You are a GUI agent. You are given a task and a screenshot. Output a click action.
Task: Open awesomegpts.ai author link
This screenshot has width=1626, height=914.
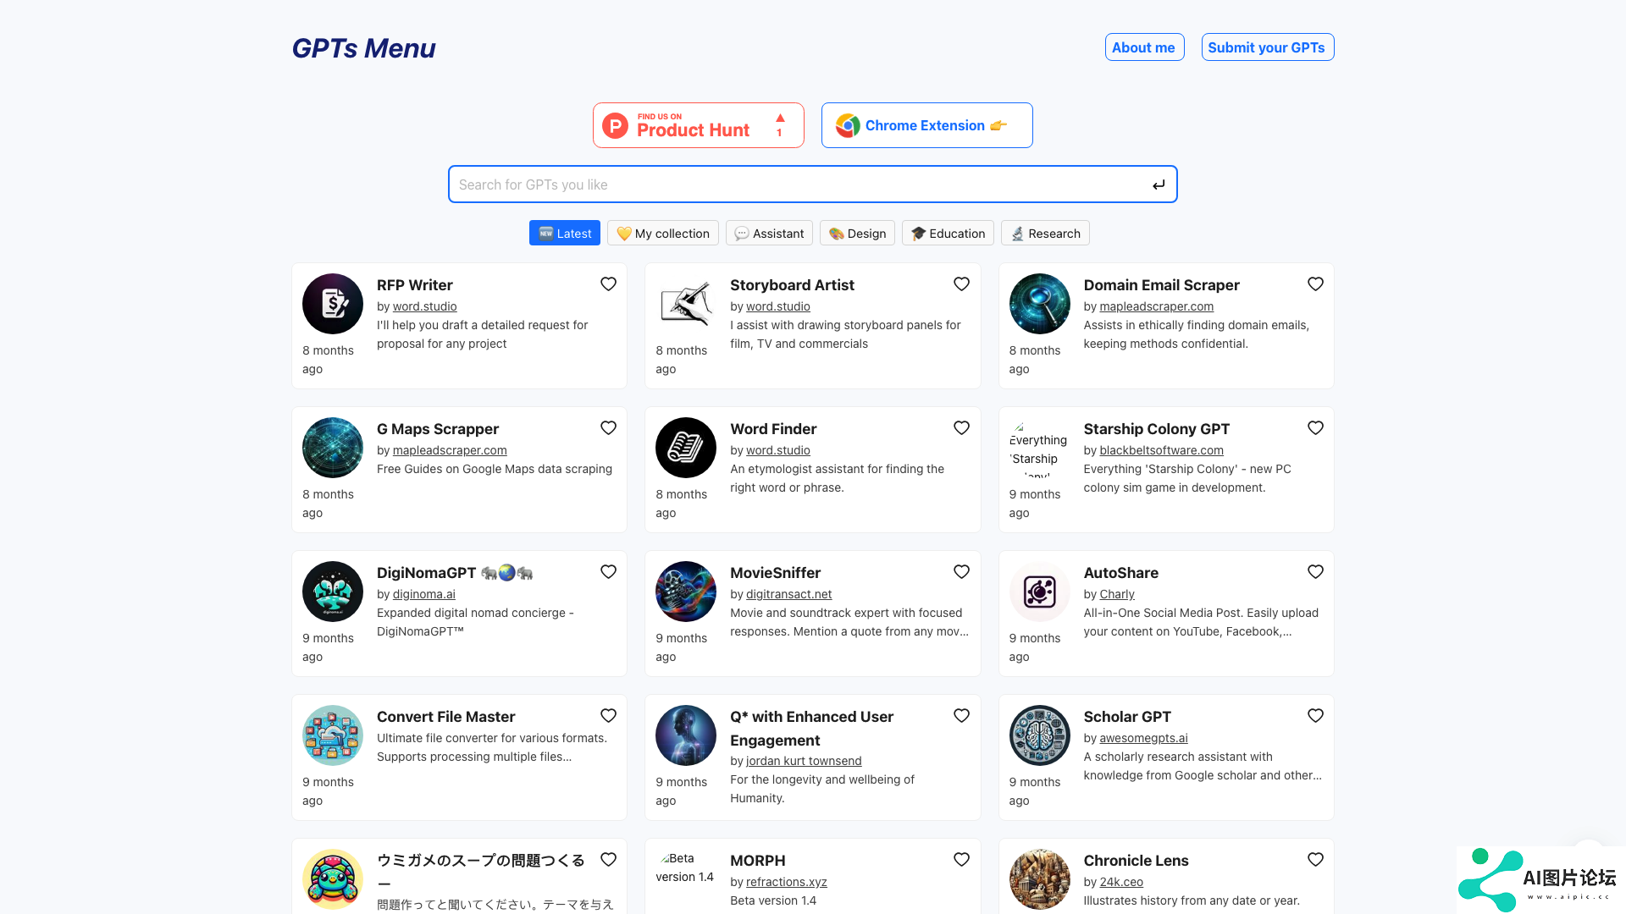(1143, 738)
